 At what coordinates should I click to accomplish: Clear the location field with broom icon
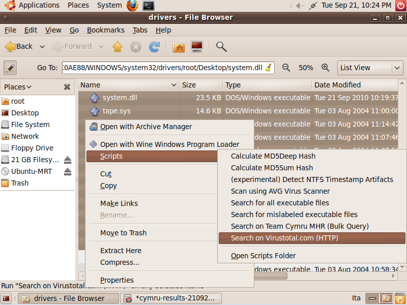click(x=269, y=68)
